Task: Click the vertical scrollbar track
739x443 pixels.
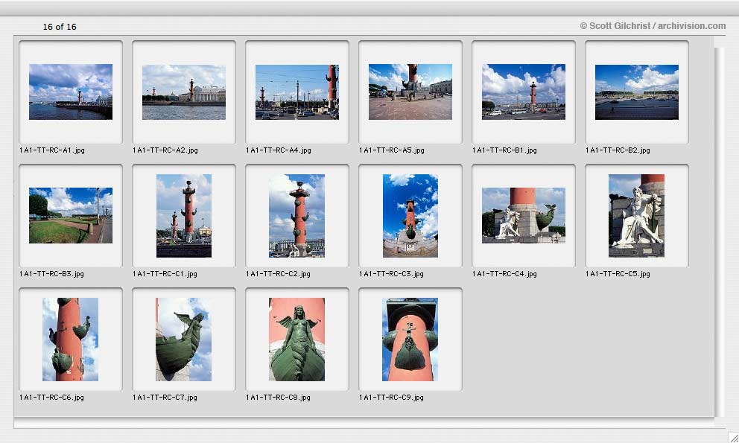Action: 720,231
